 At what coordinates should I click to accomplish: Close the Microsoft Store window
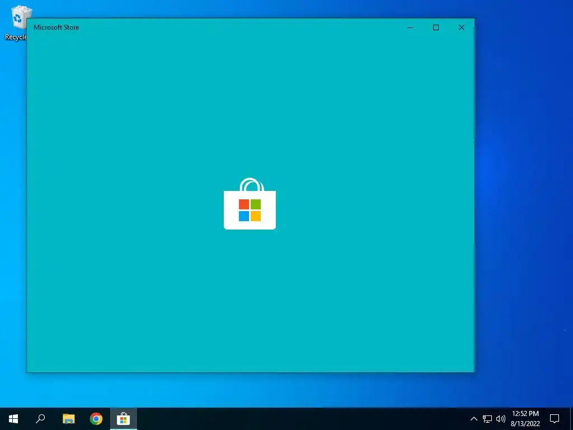462,27
